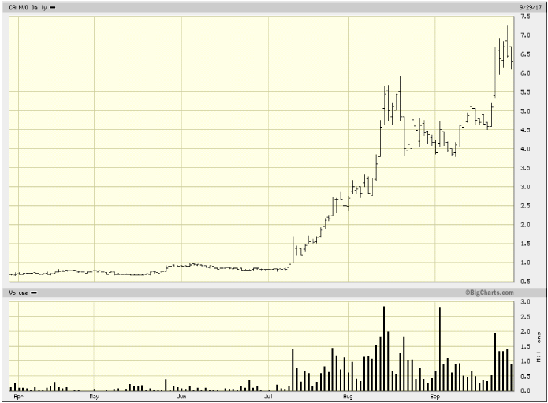
Task: Click the tallest volume bar in early September
Action: pyautogui.click(x=439, y=349)
